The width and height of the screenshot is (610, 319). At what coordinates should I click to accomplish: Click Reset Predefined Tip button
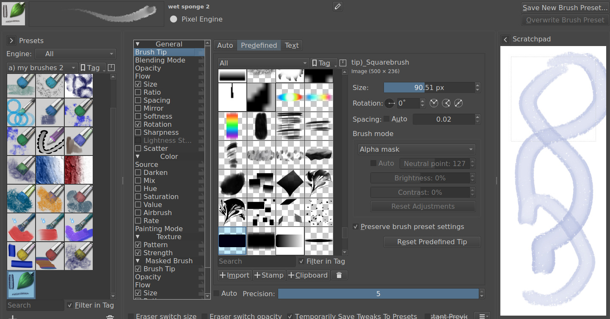[432, 242]
